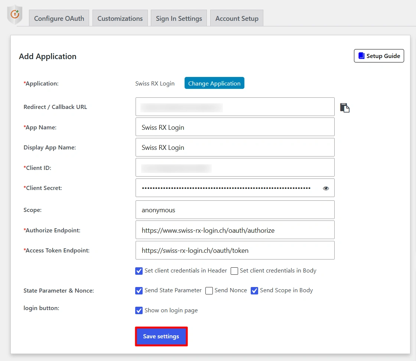Edit the Access Token Endpoint URL field
This screenshot has height=361, width=416.
click(235, 250)
